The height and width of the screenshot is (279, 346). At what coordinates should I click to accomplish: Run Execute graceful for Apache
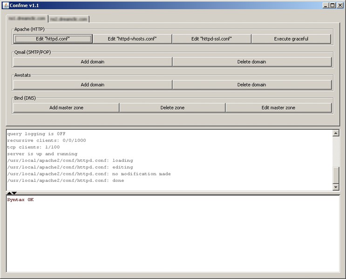[291, 39]
